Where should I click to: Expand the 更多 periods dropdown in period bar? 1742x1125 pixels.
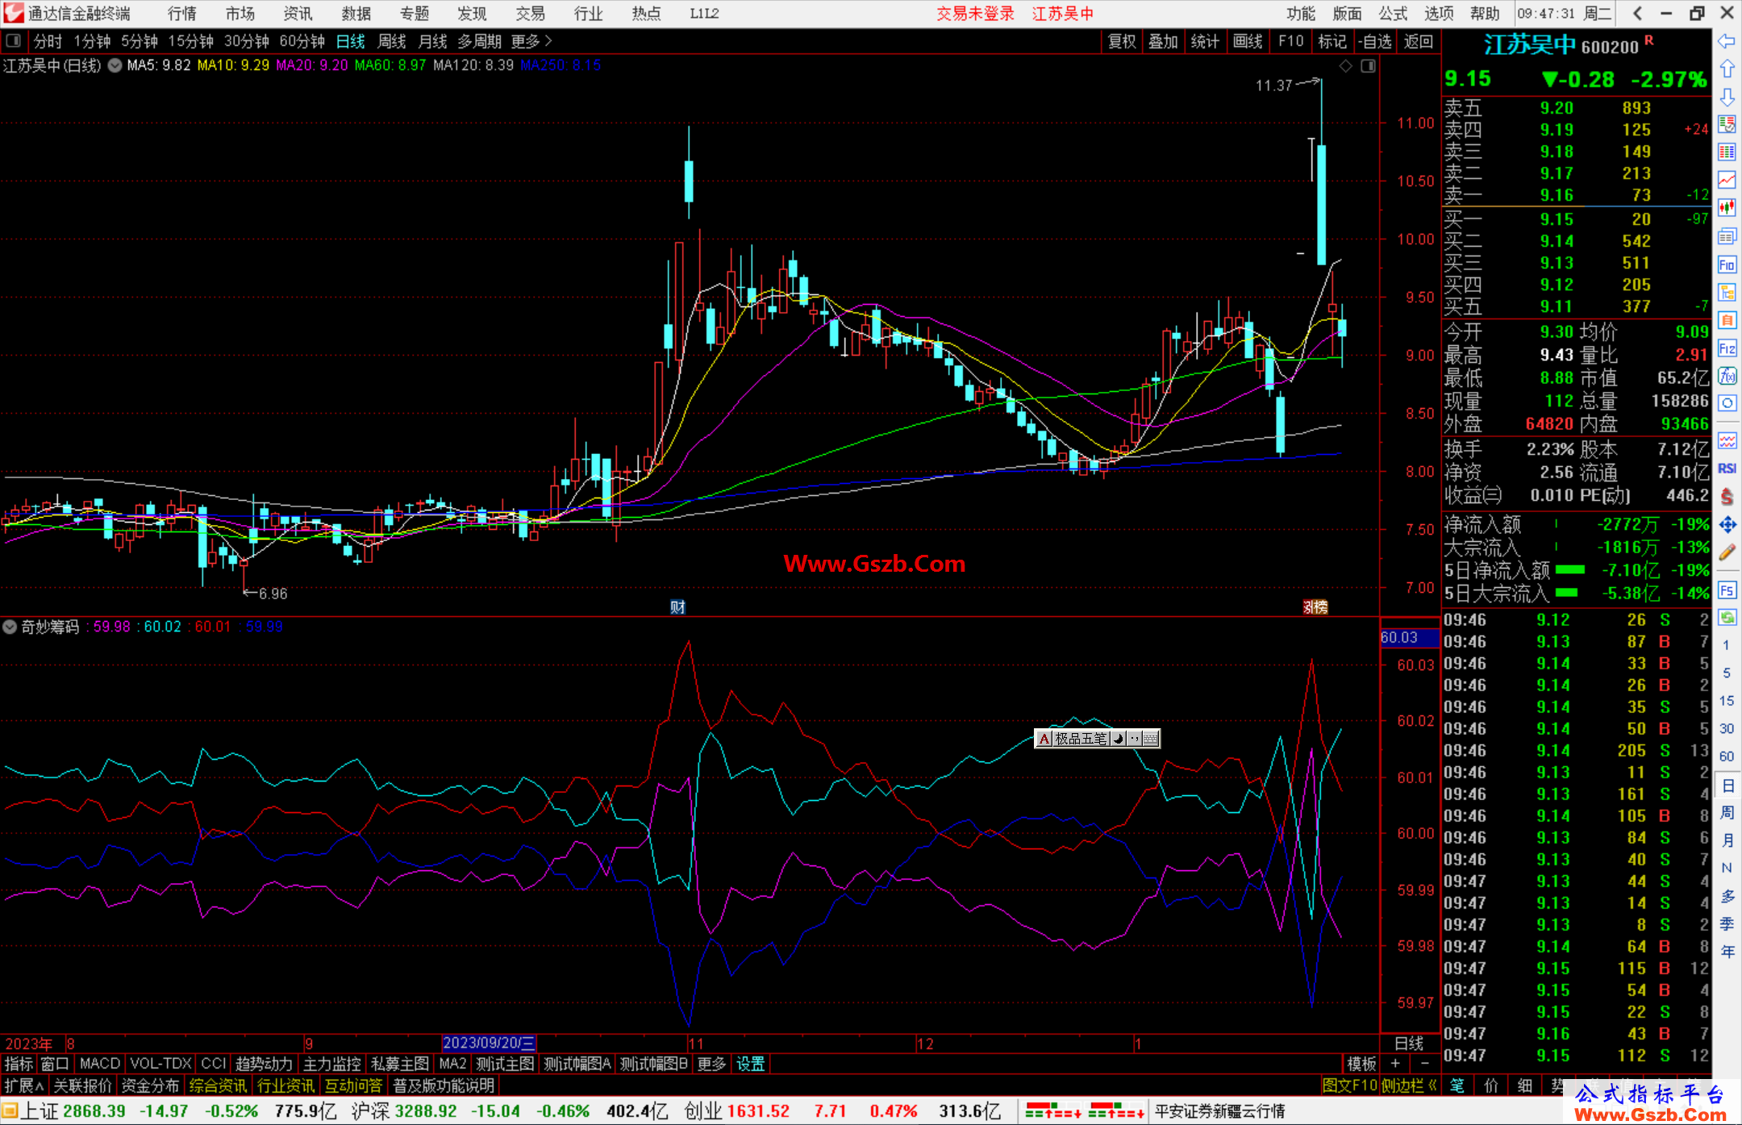[531, 41]
